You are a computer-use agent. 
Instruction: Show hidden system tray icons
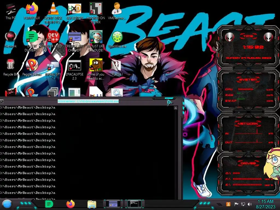click(220, 204)
